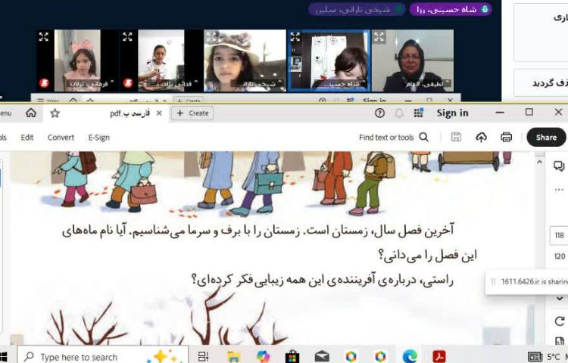Open the فرمانی، ترلان name caret

point(112,82)
